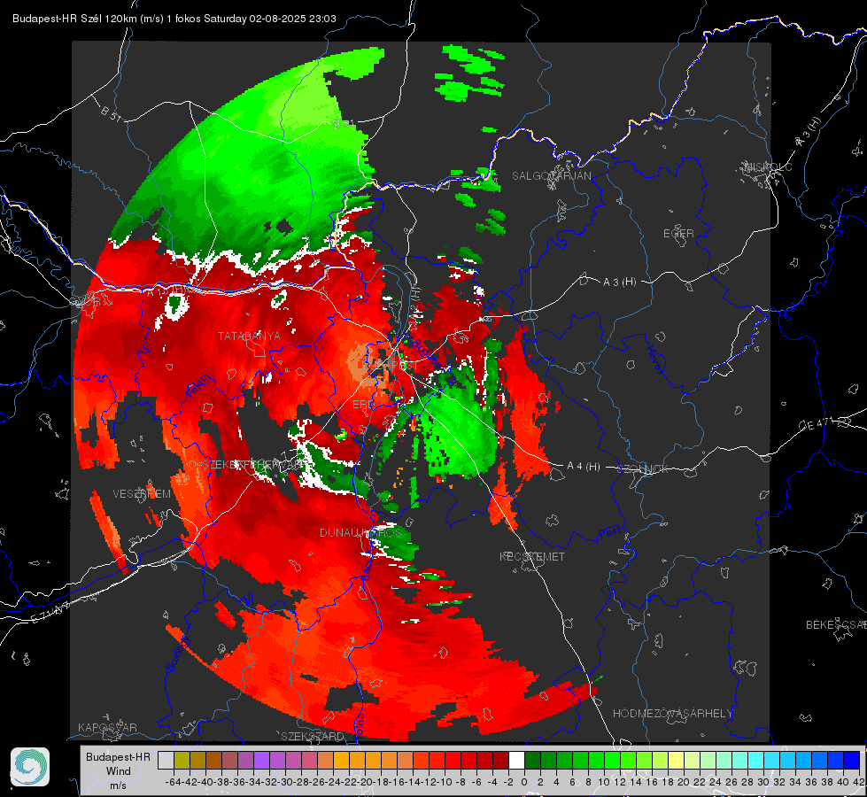This screenshot has height=797, width=867.
Task: Click the blue 'Tolna' county label
Action: tap(360, 725)
